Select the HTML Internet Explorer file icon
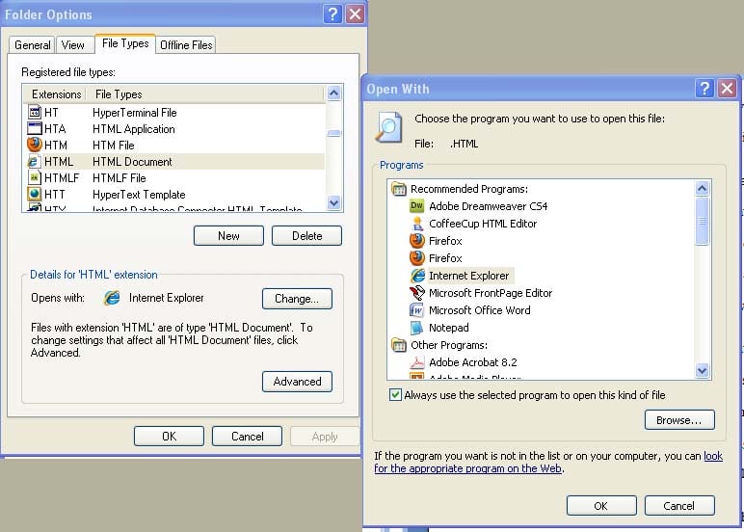Screen dimensions: 744x532 tap(33, 161)
